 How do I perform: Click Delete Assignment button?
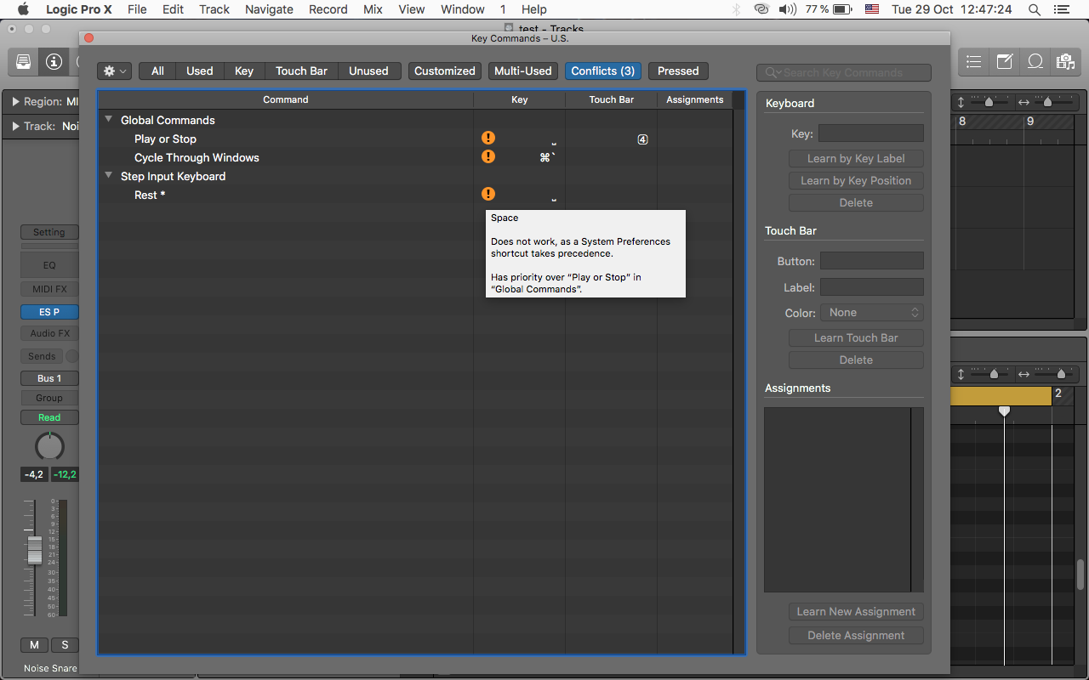[856, 636]
